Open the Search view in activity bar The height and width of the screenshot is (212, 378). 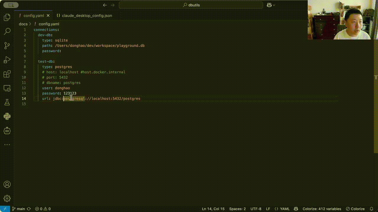click(x=7, y=31)
